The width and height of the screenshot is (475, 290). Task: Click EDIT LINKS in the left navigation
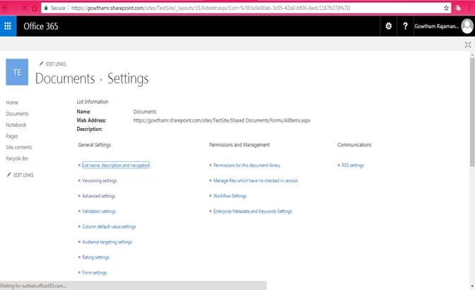pyautogui.click(x=20, y=175)
